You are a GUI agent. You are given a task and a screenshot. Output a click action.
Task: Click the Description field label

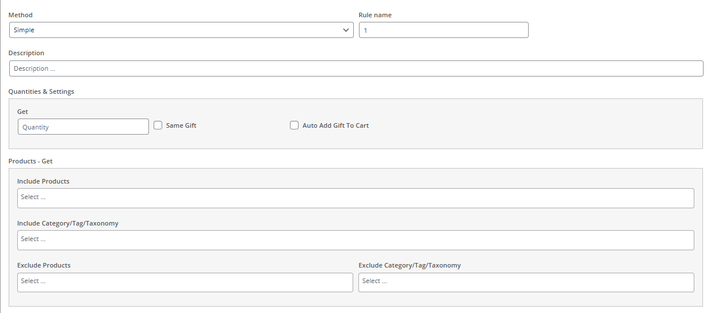(x=26, y=53)
